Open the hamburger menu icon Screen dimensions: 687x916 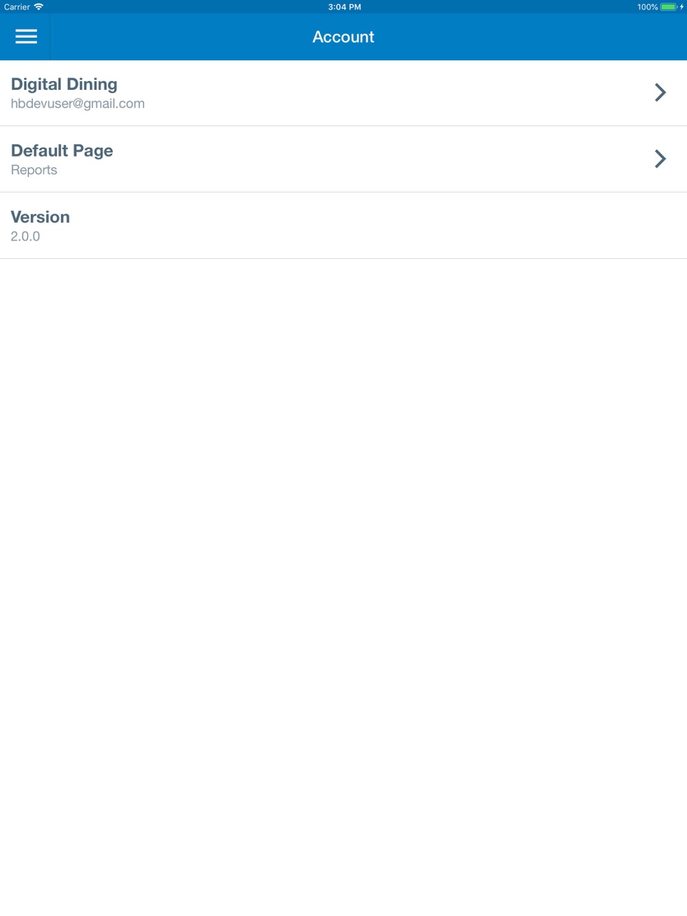pos(26,36)
